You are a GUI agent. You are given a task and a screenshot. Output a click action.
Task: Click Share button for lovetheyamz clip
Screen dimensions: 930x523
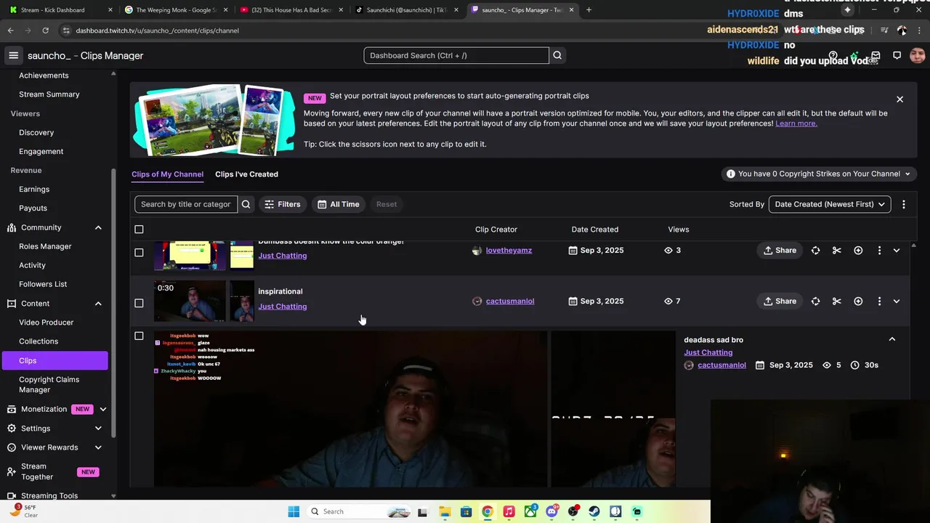tap(780, 250)
